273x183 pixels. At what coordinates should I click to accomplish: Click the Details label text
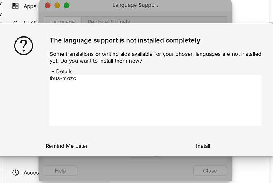64,72
